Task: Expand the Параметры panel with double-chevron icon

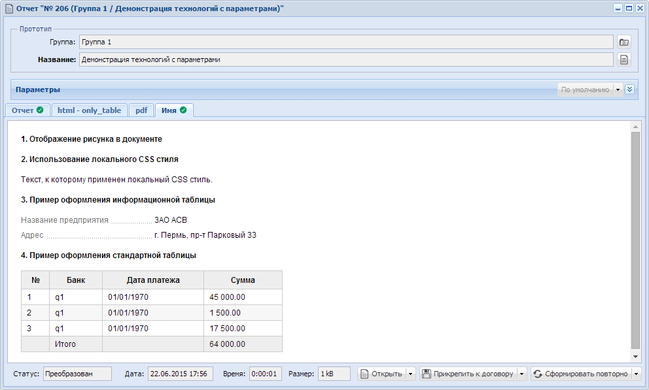Action: 629,89
